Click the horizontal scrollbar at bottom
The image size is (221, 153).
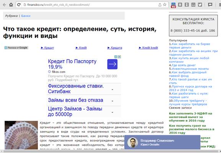(x=110, y=151)
